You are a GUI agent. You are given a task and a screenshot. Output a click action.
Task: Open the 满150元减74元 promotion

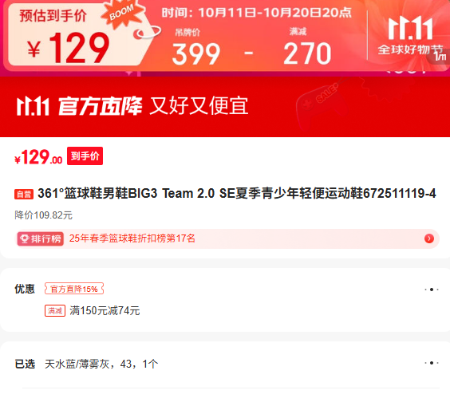coord(105,311)
